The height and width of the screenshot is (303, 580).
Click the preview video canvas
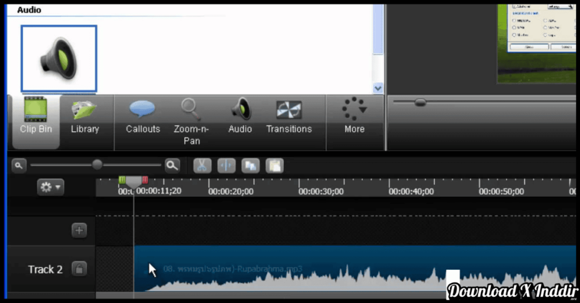click(x=536, y=44)
